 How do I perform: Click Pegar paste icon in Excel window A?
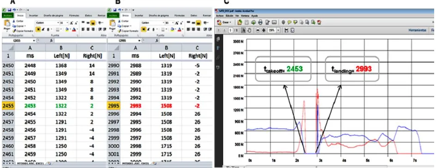[x=7, y=23]
